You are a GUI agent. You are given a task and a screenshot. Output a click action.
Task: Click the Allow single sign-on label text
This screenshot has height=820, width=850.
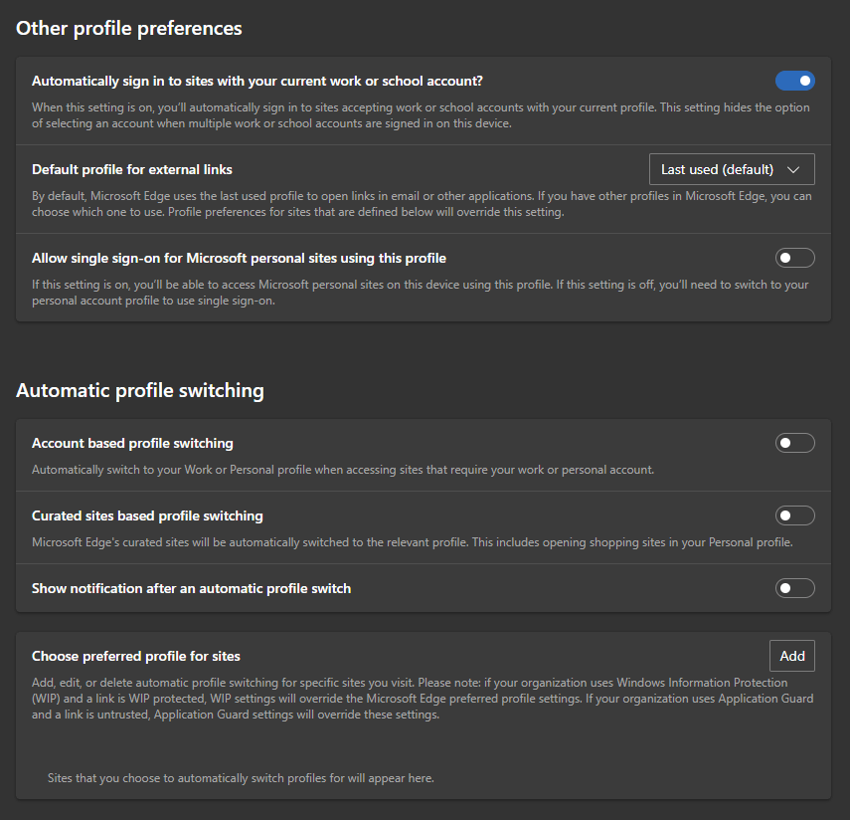tap(239, 258)
